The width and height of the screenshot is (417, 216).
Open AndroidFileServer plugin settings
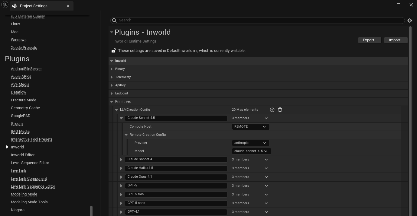26,68
